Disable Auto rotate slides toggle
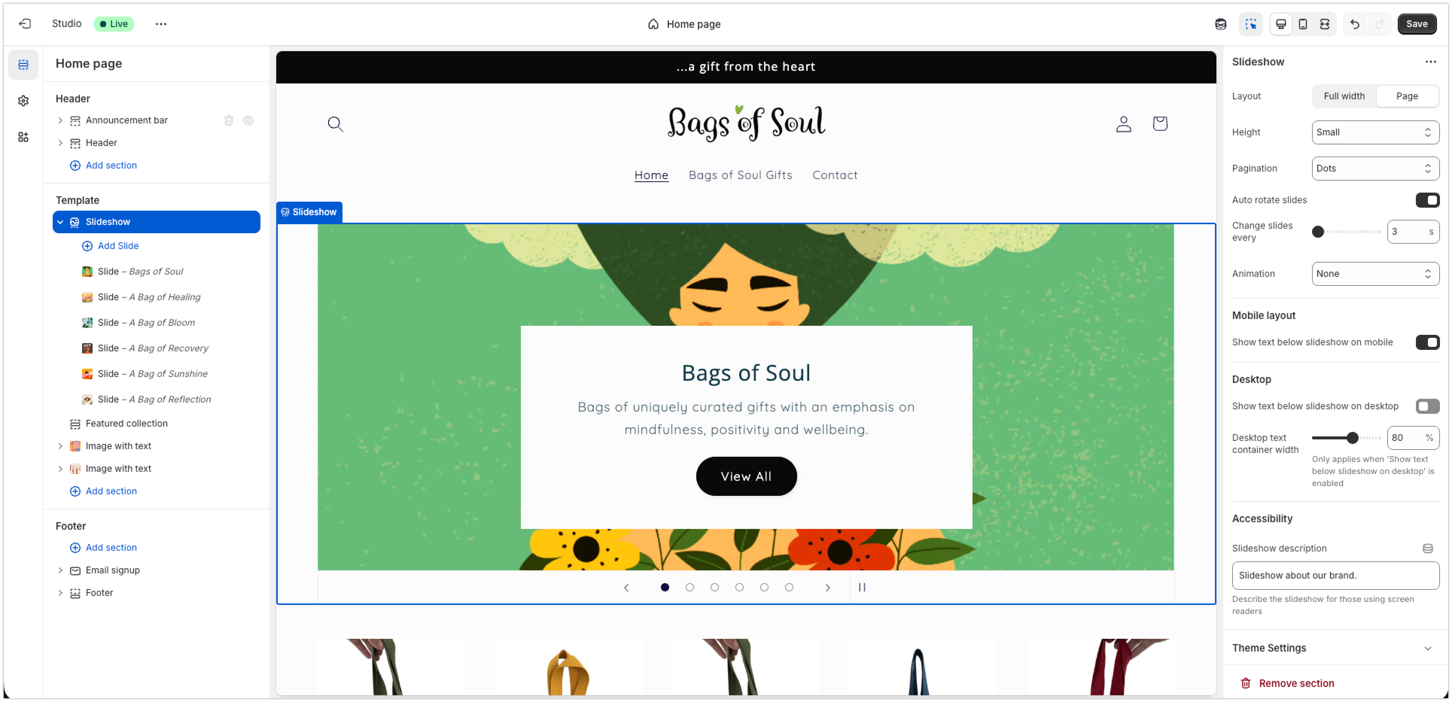 coord(1427,200)
